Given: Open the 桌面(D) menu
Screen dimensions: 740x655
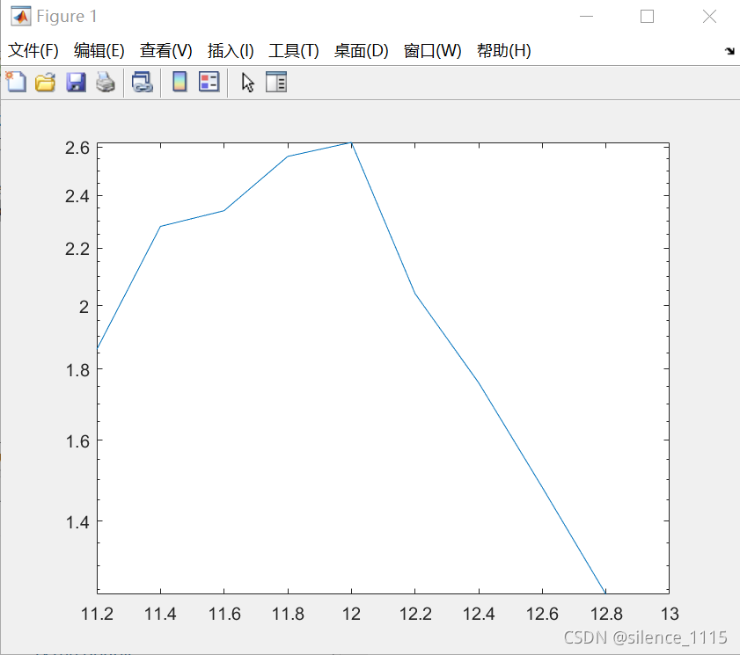Looking at the screenshot, I should tap(361, 51).
